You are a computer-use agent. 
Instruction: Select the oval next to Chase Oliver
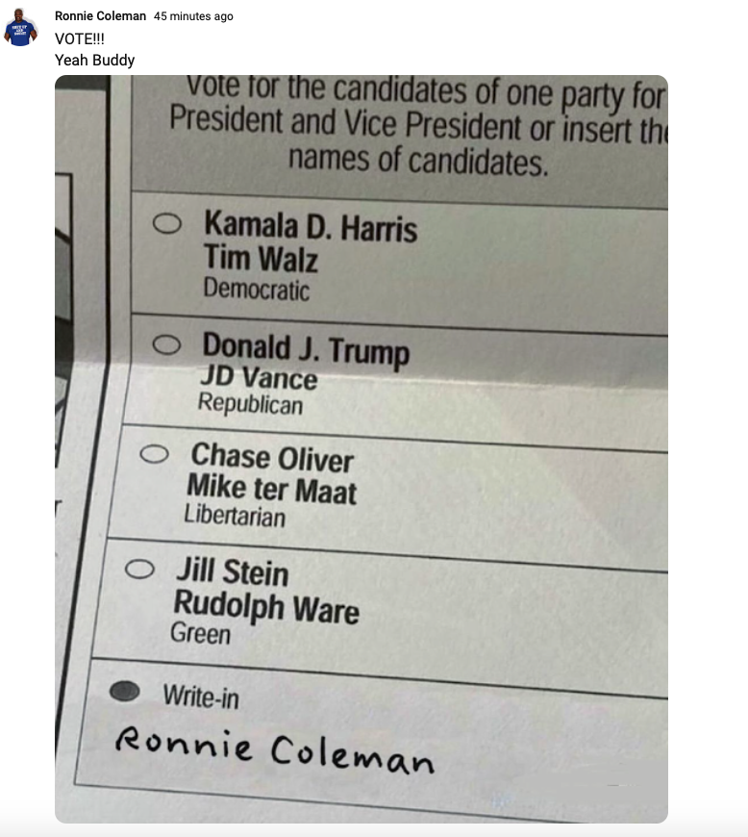[154, 454]
